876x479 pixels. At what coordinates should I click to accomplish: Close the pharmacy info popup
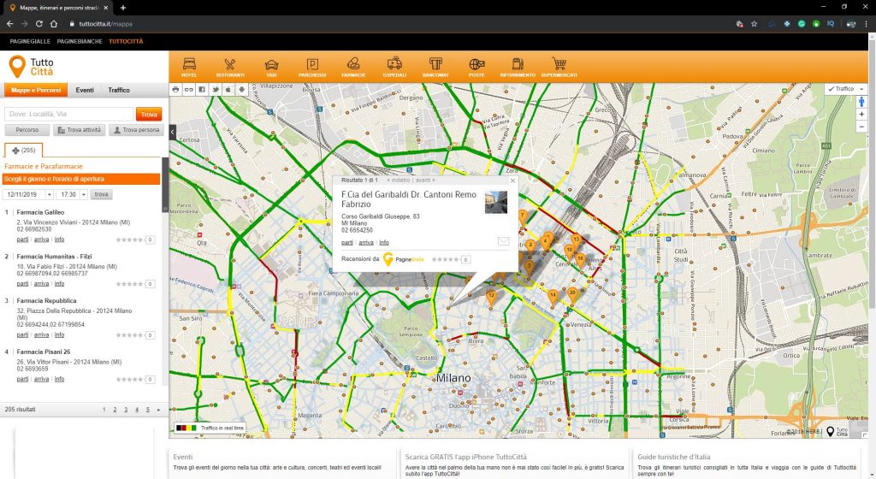512,180
